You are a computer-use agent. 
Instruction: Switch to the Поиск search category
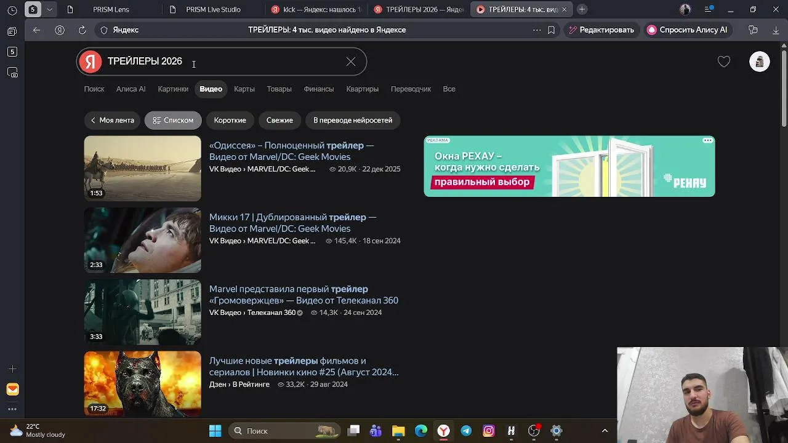pyautogui.click(x=94, y=89)
